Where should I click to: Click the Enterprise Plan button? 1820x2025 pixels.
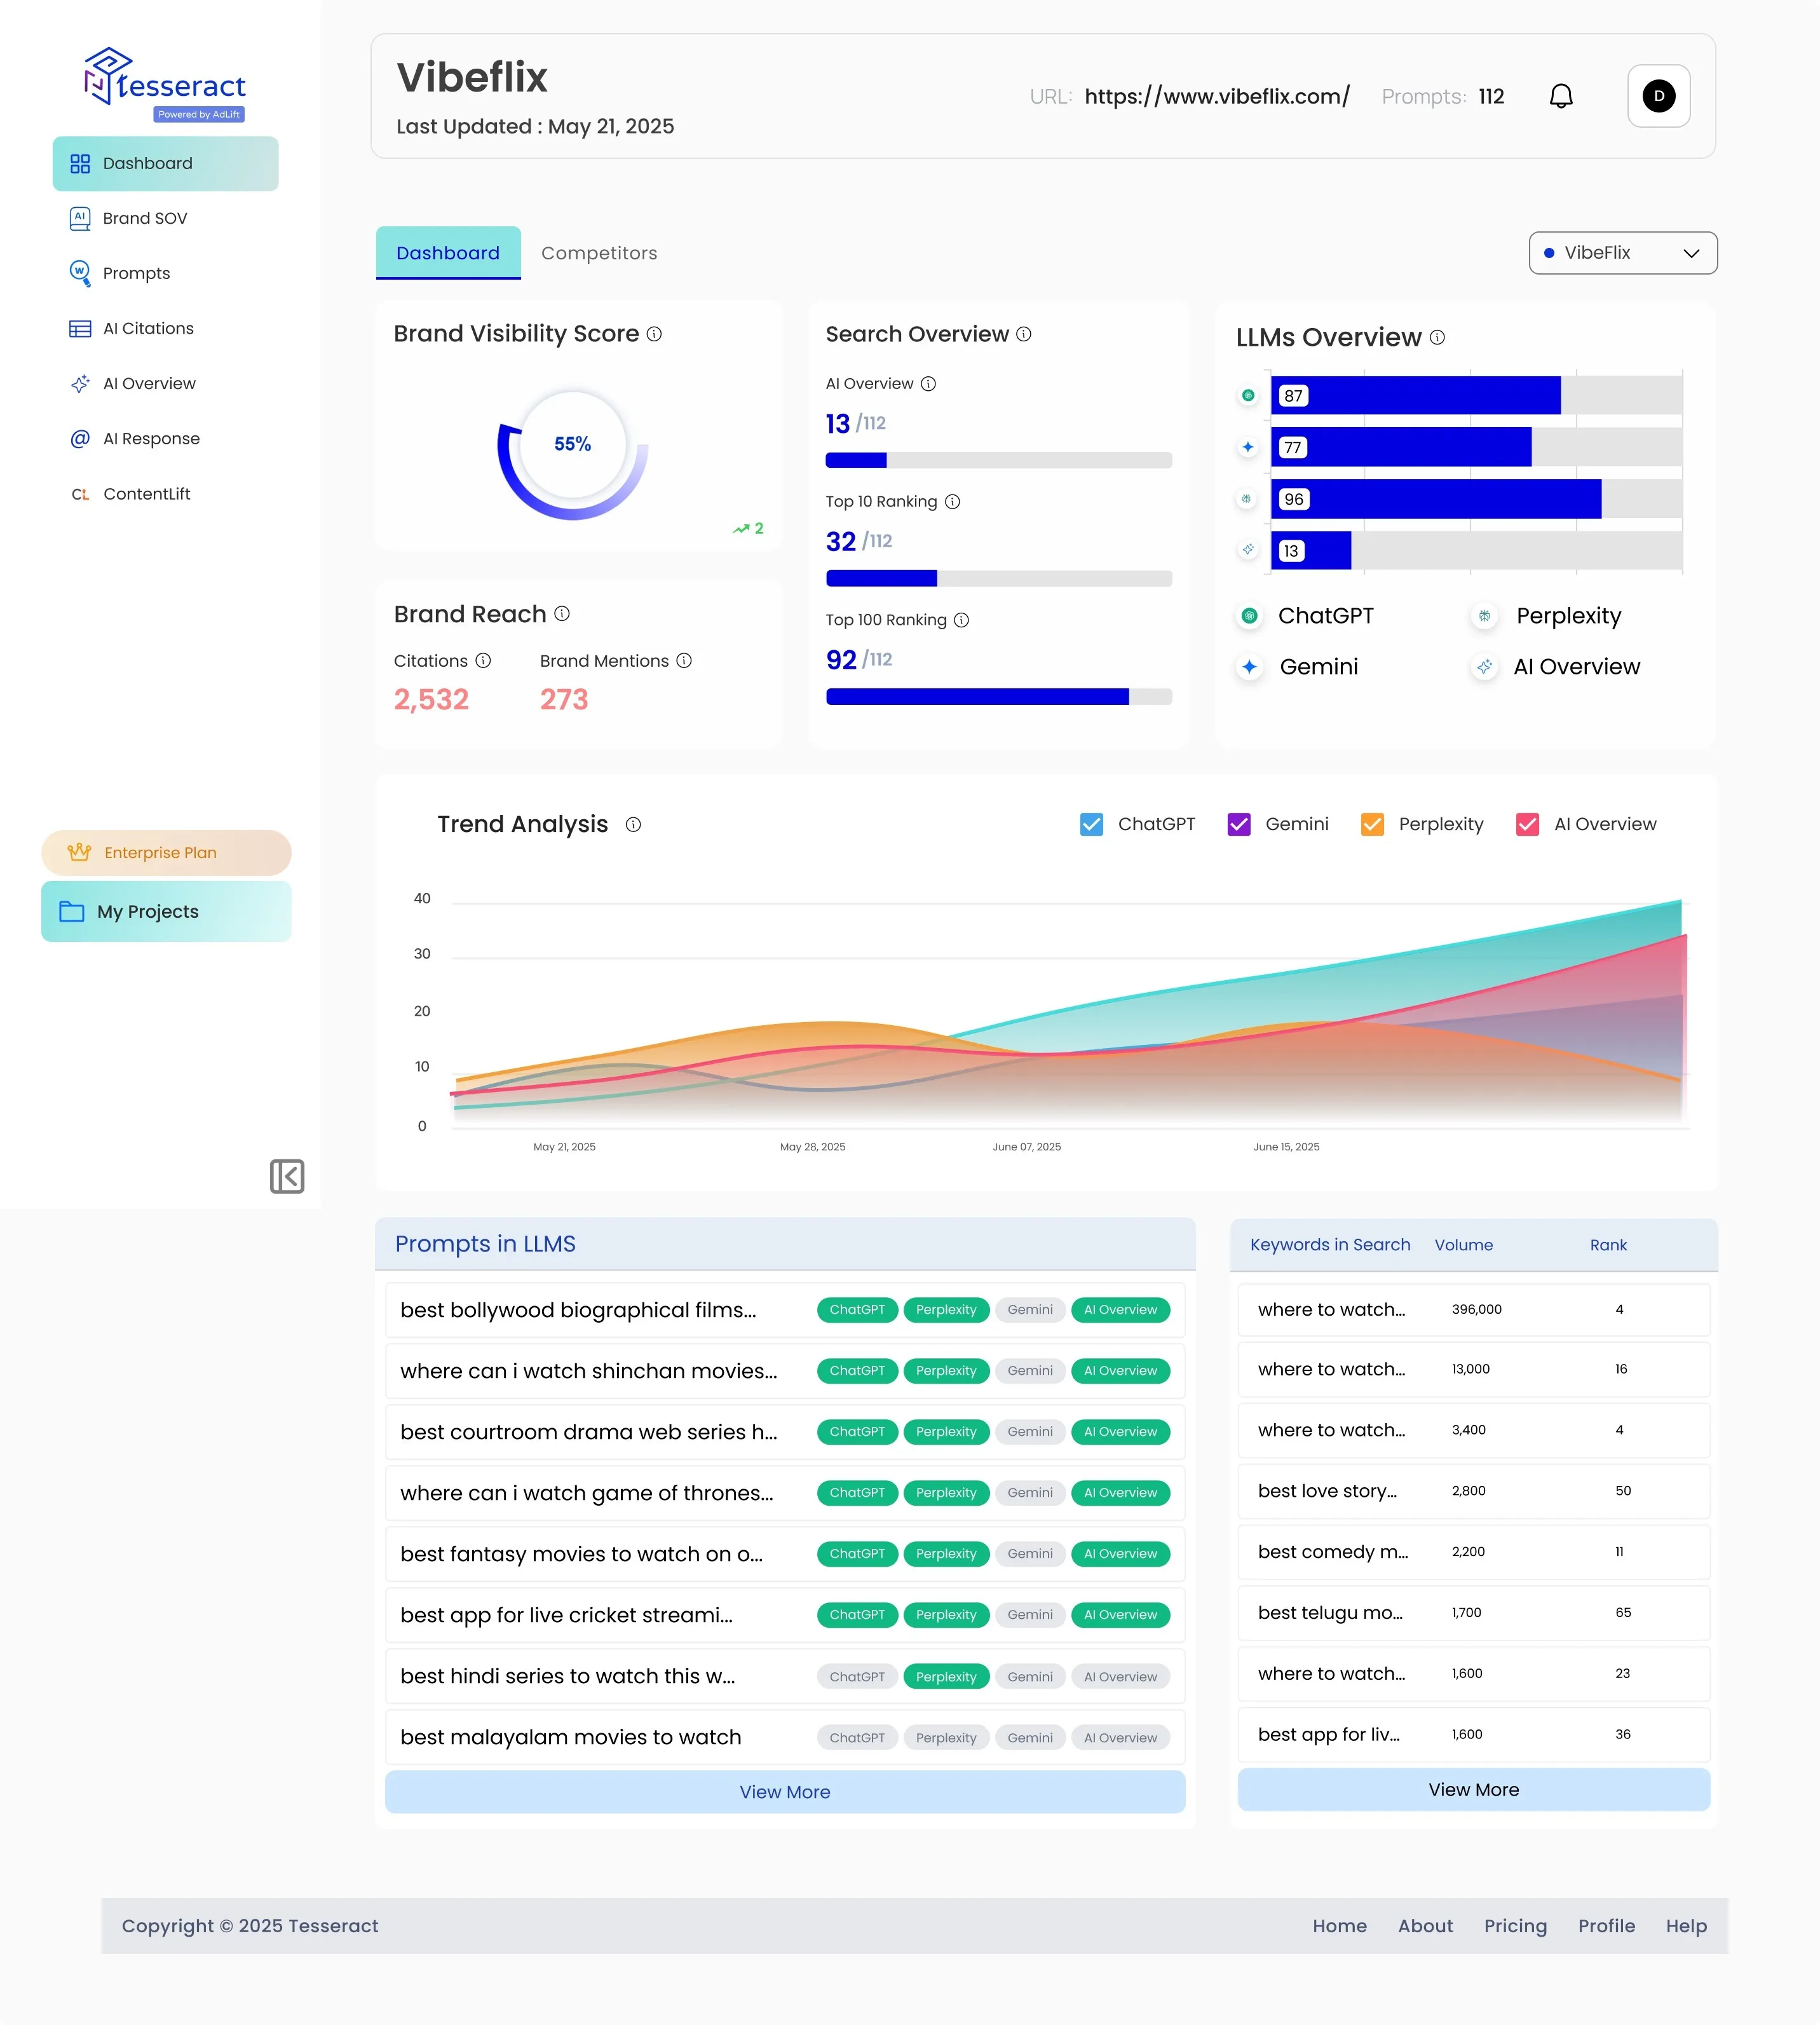[x=166, y=853]
